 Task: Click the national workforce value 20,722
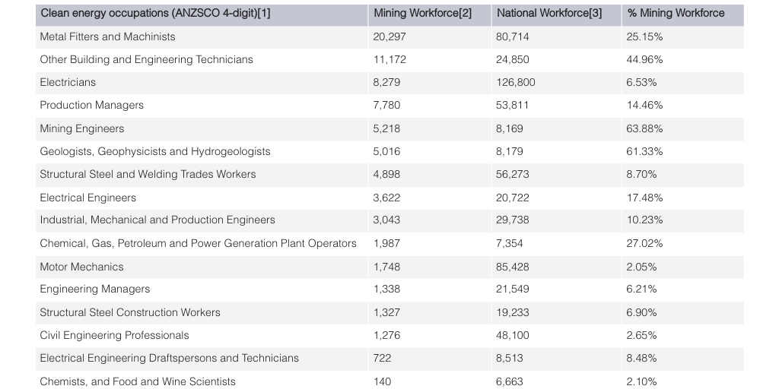[512, 198]
